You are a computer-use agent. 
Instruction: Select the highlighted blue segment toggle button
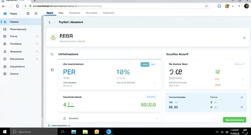coord(145,64)
